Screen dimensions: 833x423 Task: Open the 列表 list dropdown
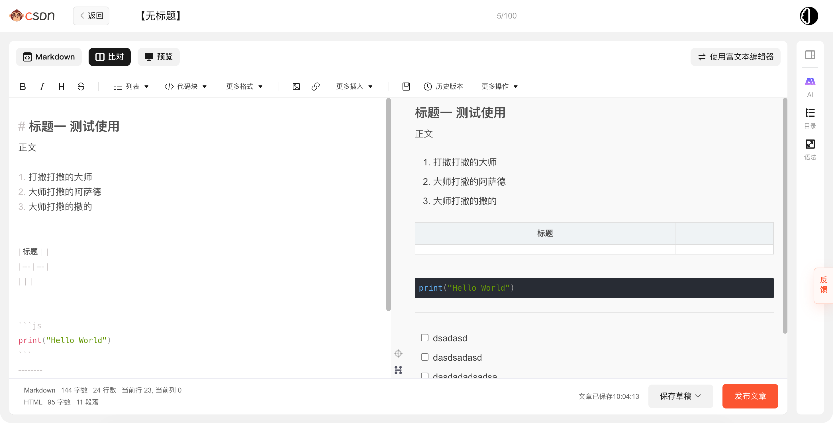click(131, 86)
